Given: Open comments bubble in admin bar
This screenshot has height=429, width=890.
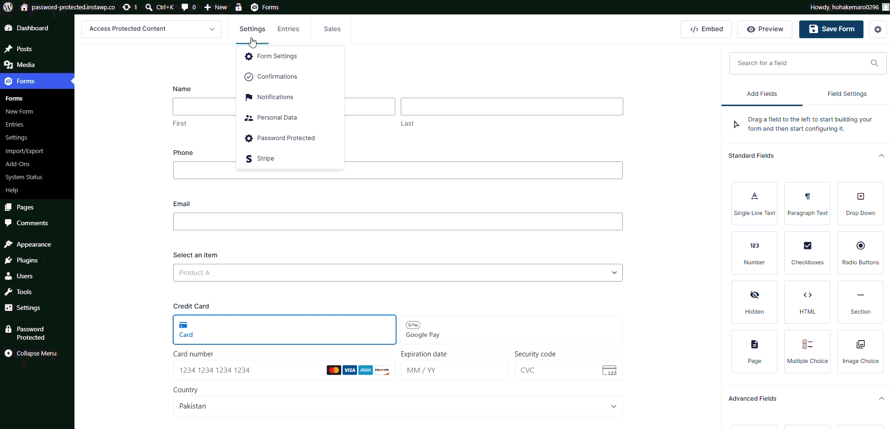Looking at the screenshot, I should 188,7.
